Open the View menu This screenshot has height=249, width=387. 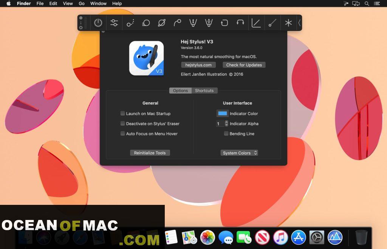pos(68,3)
